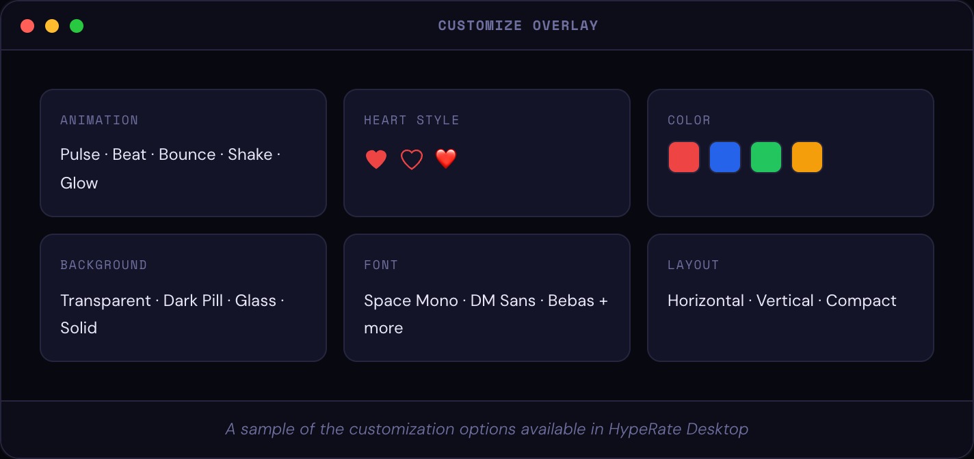
Task: Select the orange color swatch
Action: (x=807, y=158)
